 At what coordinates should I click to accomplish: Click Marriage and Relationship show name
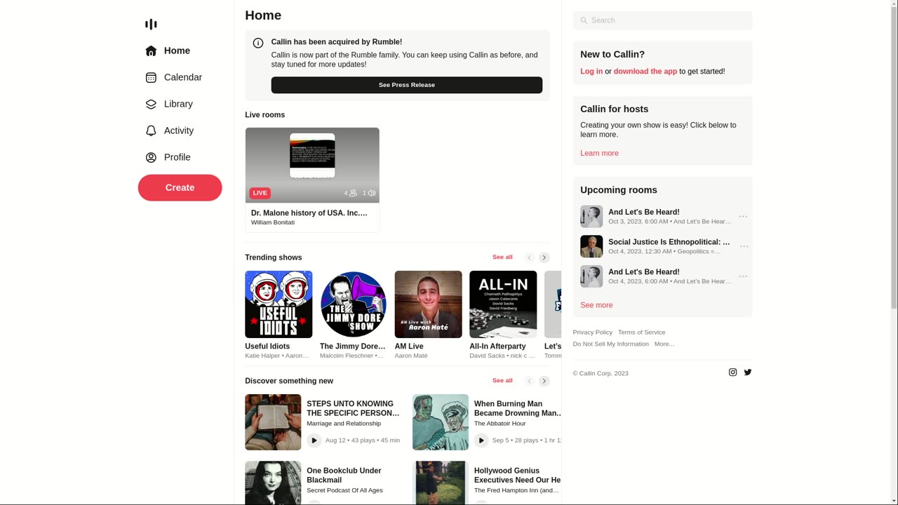coord(344,424)
